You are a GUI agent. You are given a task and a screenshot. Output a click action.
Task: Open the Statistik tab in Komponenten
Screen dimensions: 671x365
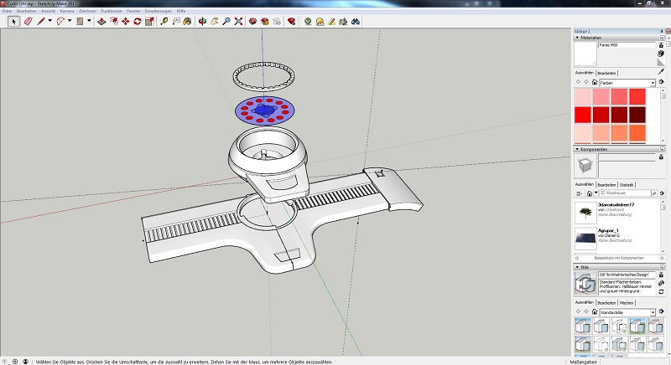626,184
